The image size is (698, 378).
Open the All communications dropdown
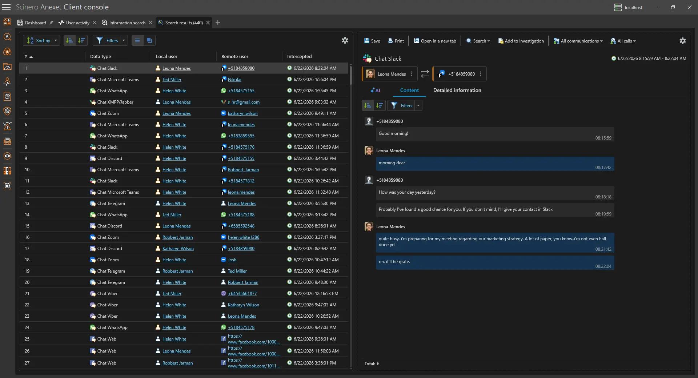pyautogui.click(x=578, y=41)
